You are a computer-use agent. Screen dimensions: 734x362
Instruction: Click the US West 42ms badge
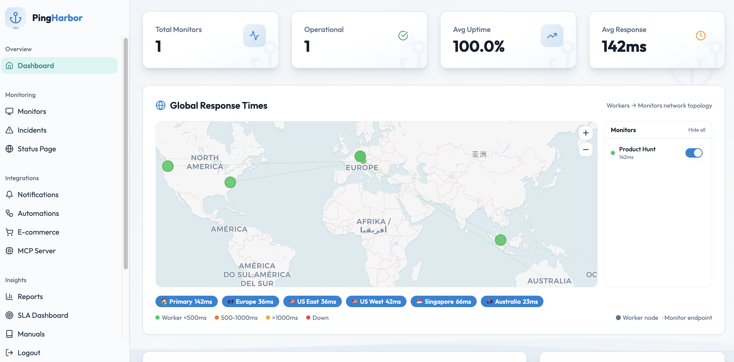pyautogui.click(x=376, y=302)
